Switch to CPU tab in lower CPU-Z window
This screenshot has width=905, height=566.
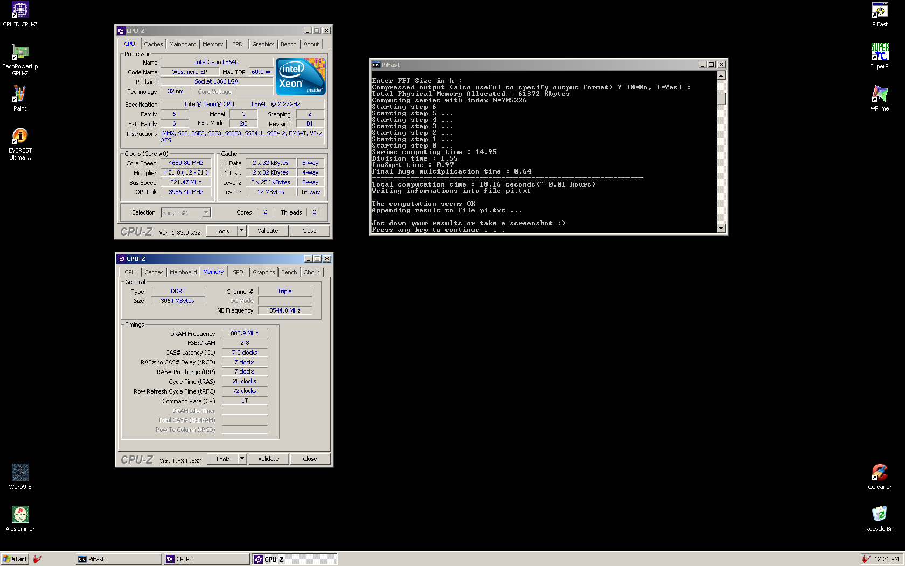[x=130, y=272]
